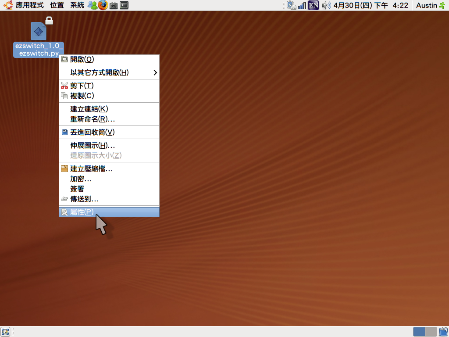Open the trash icon in bottom panel
This screenshot has height=337, width=449.
coord(443,331)
